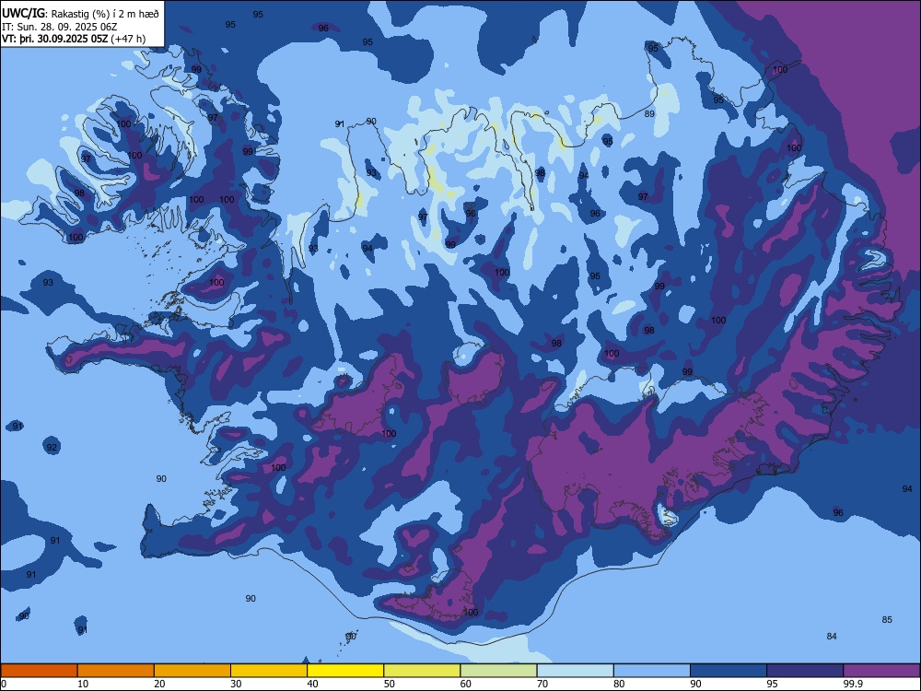921x691 pixels.
Task: Click the '70' legend tick label
Action: 542,684
